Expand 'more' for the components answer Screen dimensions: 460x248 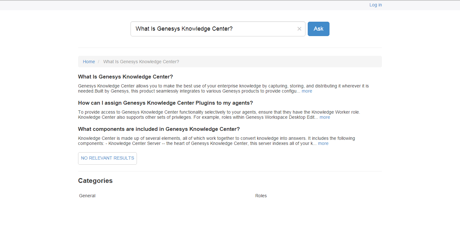(x=323, y=143)
